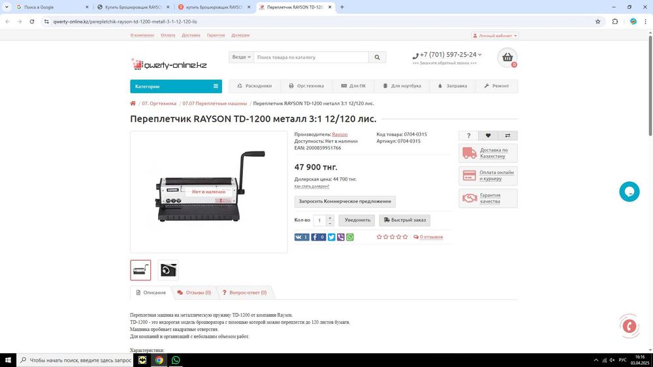
Task: Switch to the Вопрос-ответ (0) tab
Action: pos(244,293)
